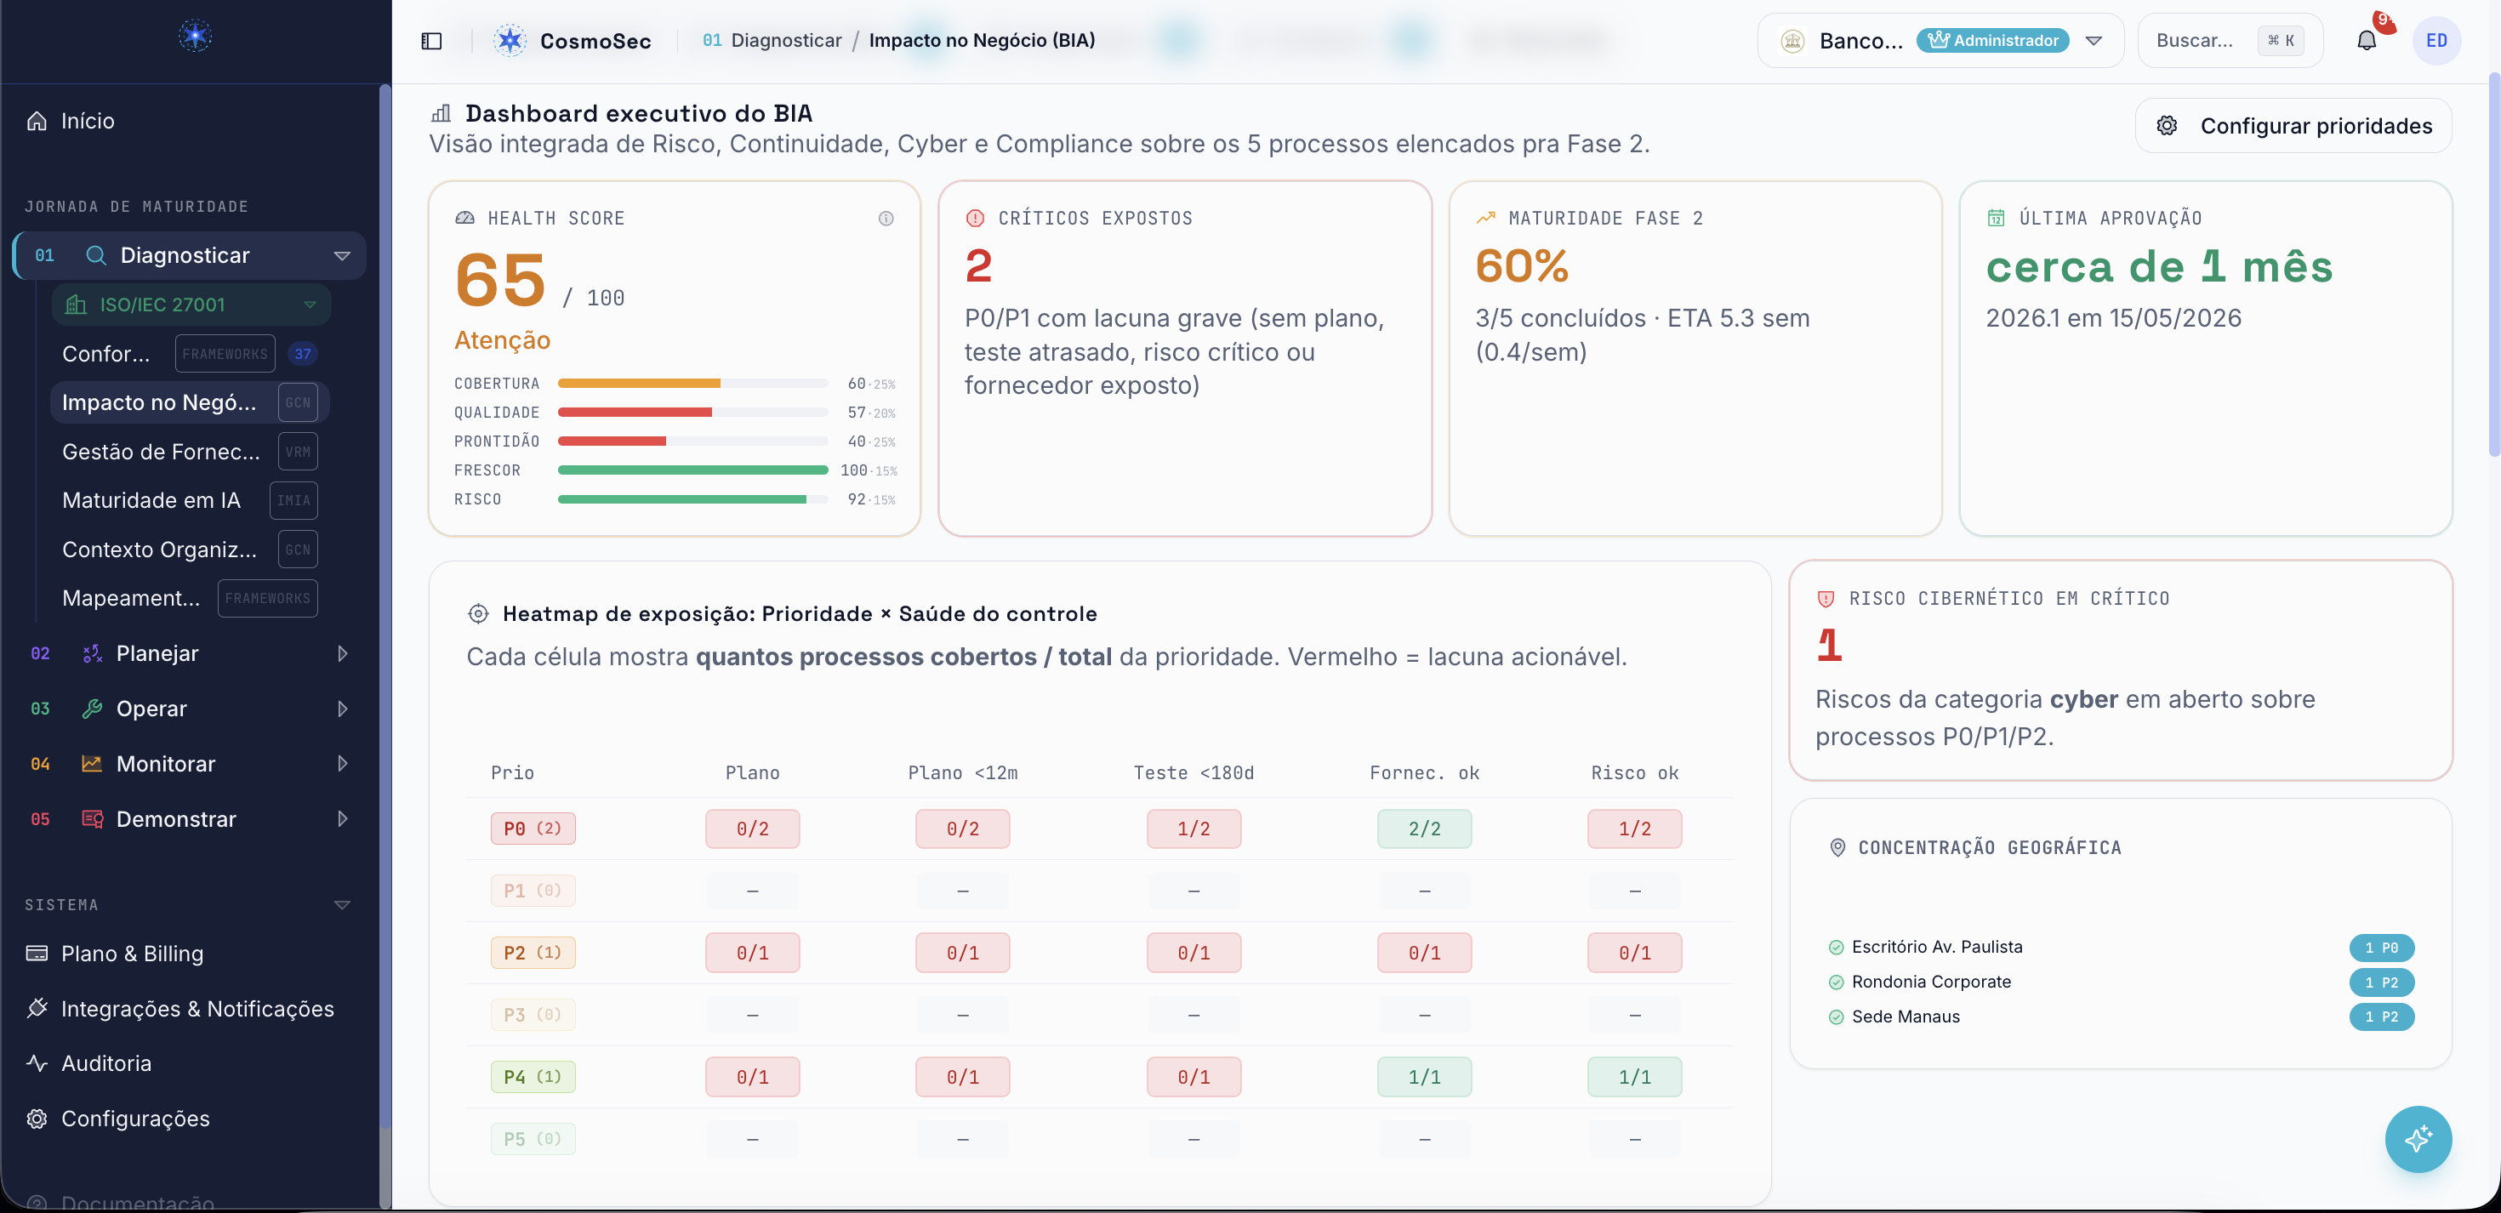Open Início in sidebar
Viewport: 2501px width, 1213px height.
coord(190,121)
